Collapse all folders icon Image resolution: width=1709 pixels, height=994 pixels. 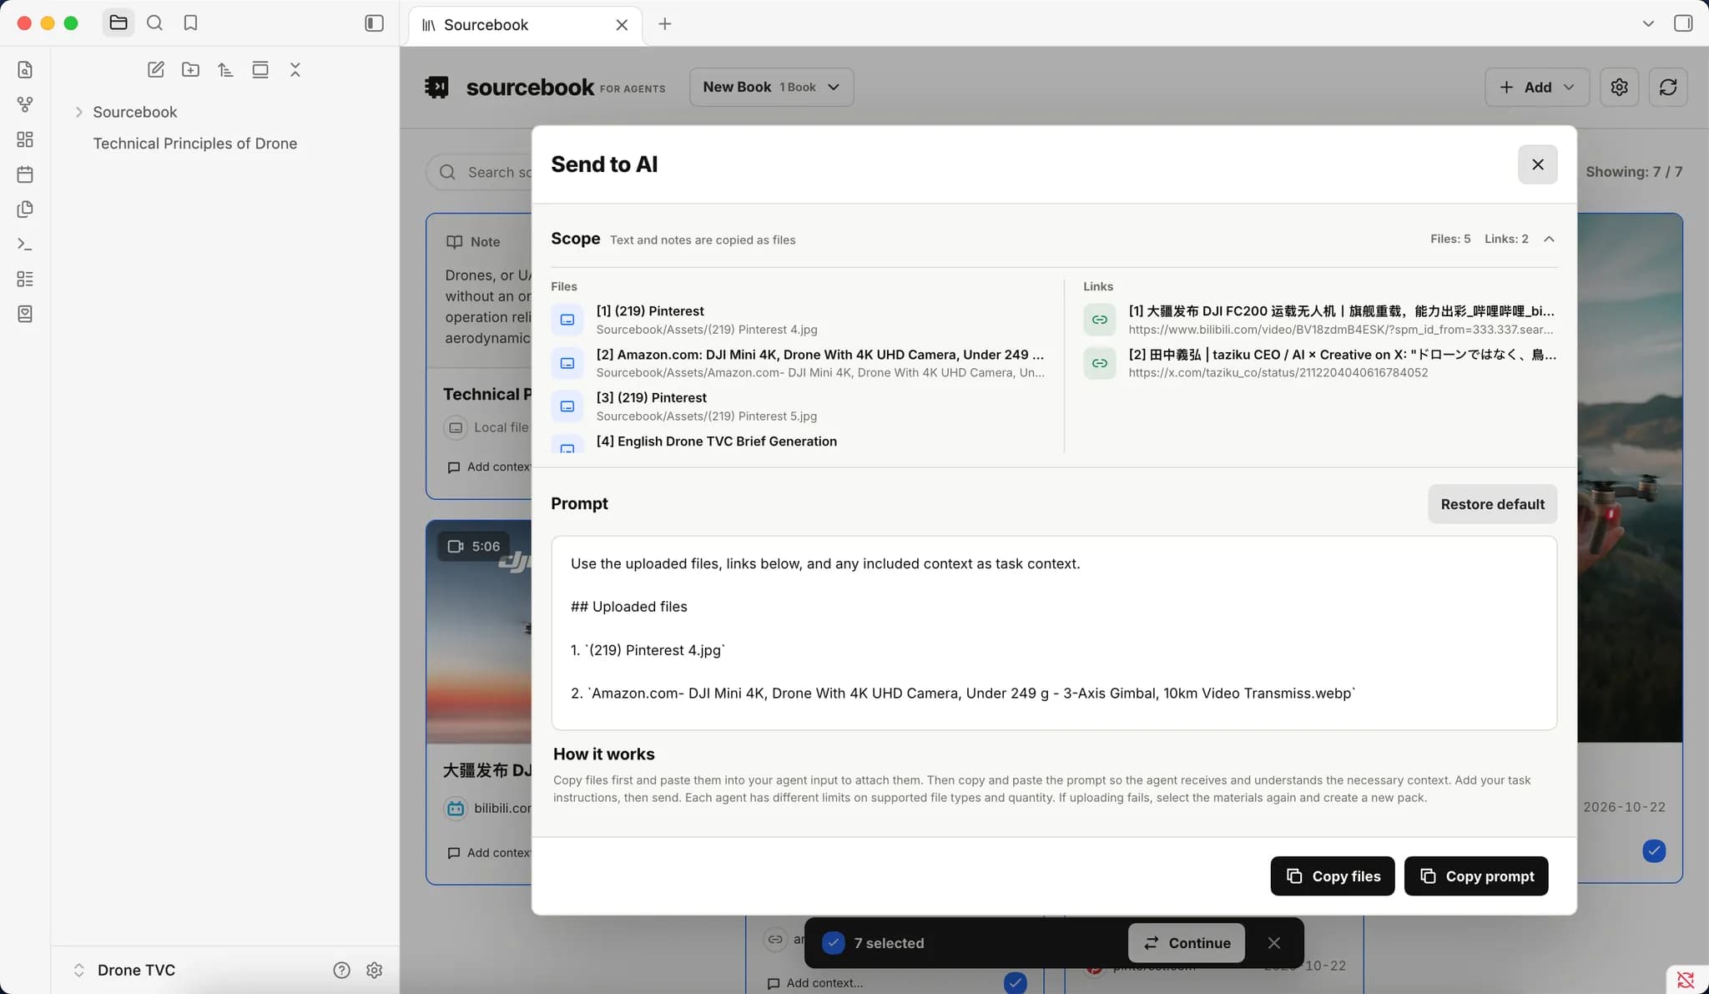tap(295, 70)
